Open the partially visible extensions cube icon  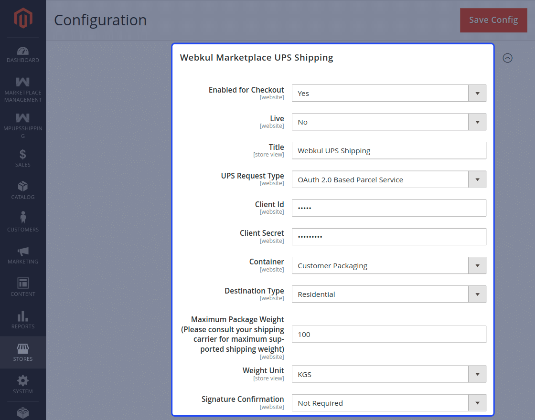tap(23, 413)
